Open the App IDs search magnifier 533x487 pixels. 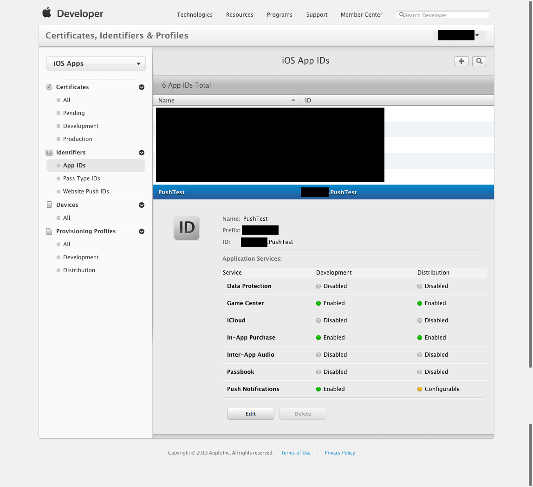tap(479, 61)
